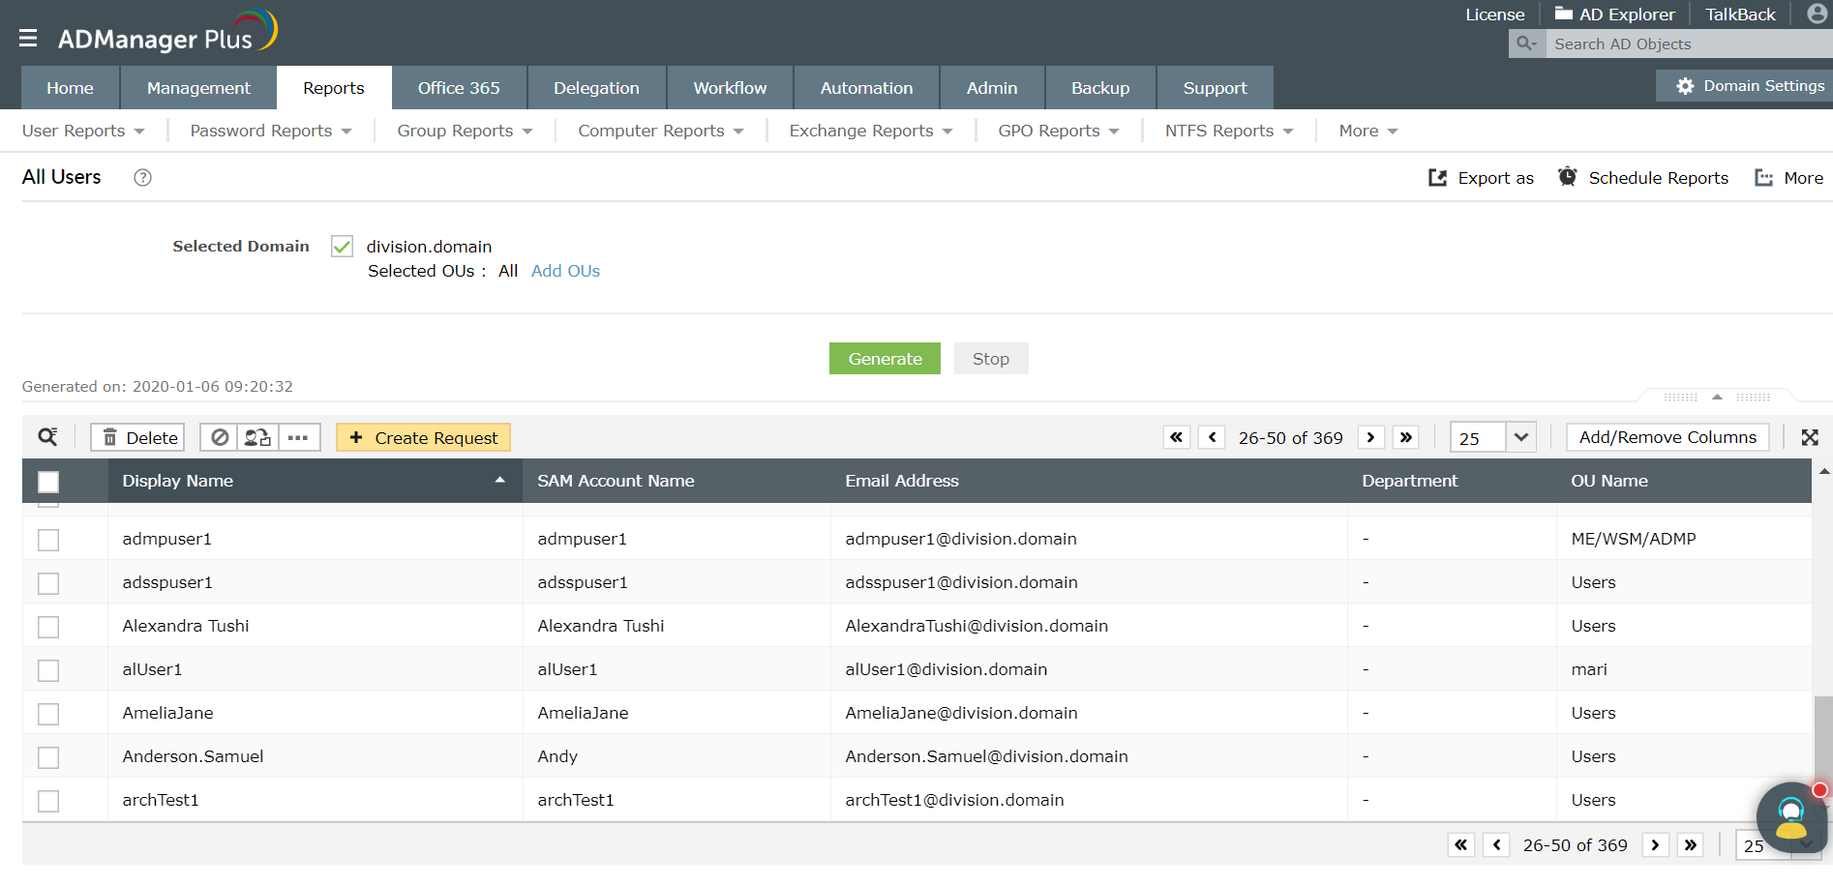Click the unlock users icon
The height and width of the screenshot is (885, 1833).
(258, 438)
